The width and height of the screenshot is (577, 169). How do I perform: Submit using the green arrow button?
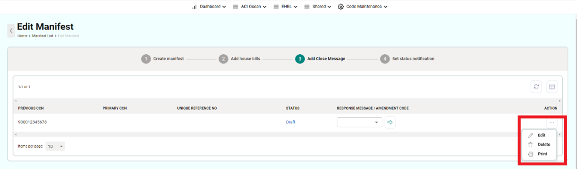pyautogui.click(x=390, y=122)
